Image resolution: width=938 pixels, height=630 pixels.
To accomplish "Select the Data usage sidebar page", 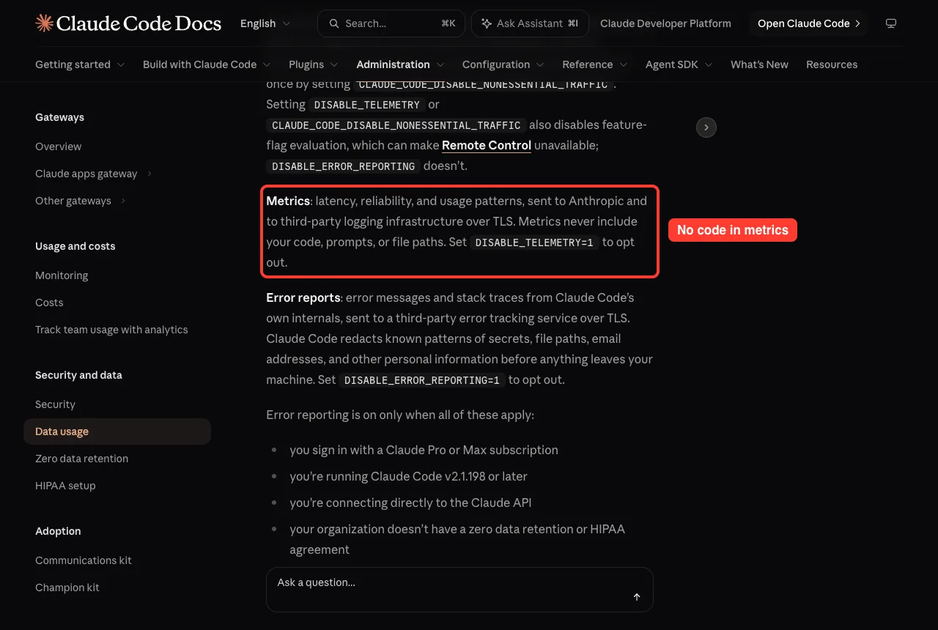I will pyautogui.click(x=117, y=431).
